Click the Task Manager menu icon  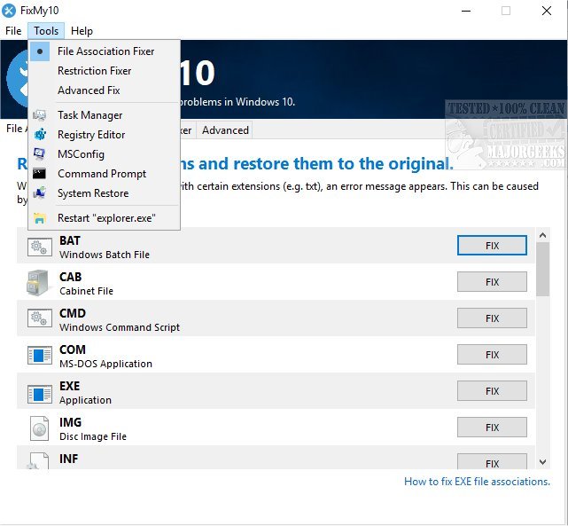(40, 115)
